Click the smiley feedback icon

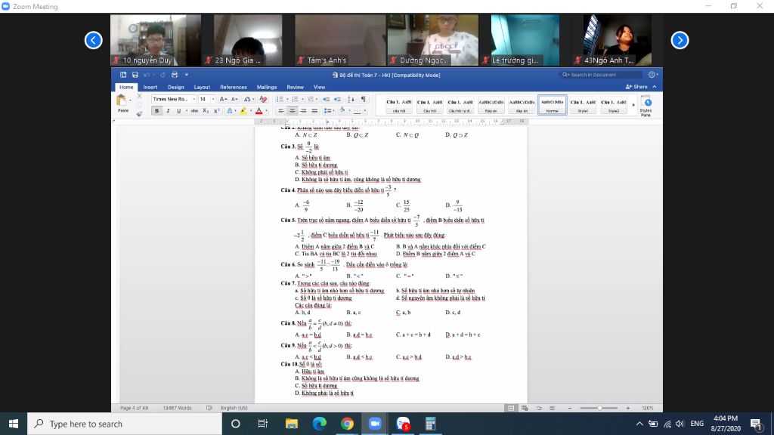click(652, 75)
